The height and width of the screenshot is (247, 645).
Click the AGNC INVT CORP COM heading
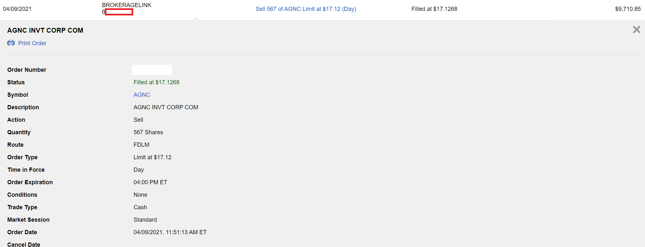point(45,30)
